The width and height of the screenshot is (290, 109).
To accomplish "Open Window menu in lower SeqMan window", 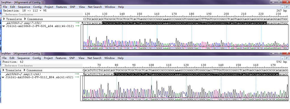I will pos(110,58).
